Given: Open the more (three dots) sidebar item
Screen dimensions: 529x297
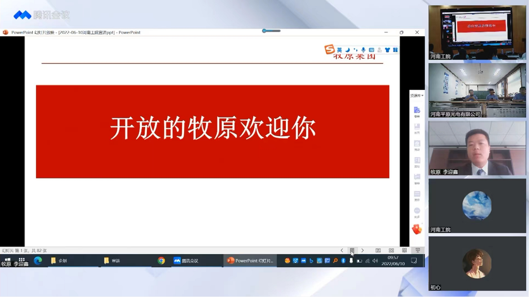Looking at the screenshot, I should point(417,212).
